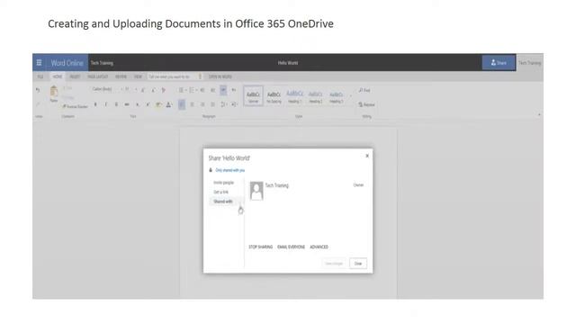Expand the Styles gallery more arrow
The image size is (576, 324).
pyautogui.click(x=351, y=96)
